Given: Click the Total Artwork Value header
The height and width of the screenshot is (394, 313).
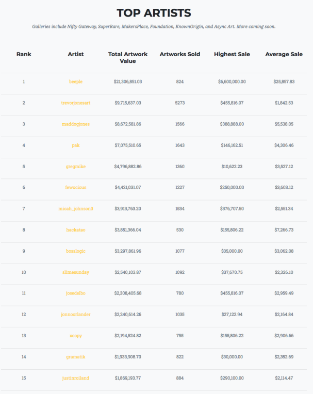Looking at the screenshot, I should pos(128,58).
